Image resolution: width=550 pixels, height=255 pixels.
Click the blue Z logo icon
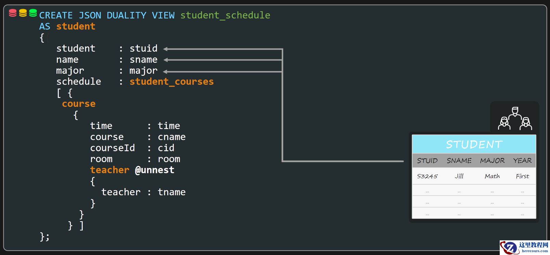510,247
